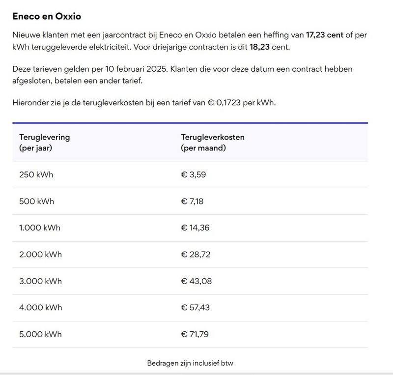Click the € 14,36 amount
The width and height of the screenshot is (393, 375).
(x=195, y=228)
